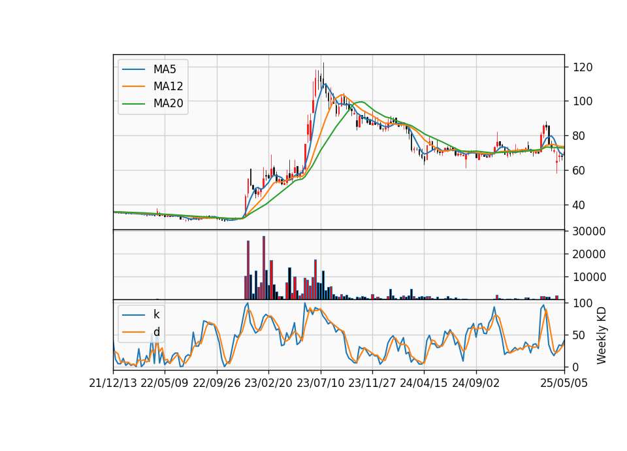Click the 50 tick on KD axis

579,335
